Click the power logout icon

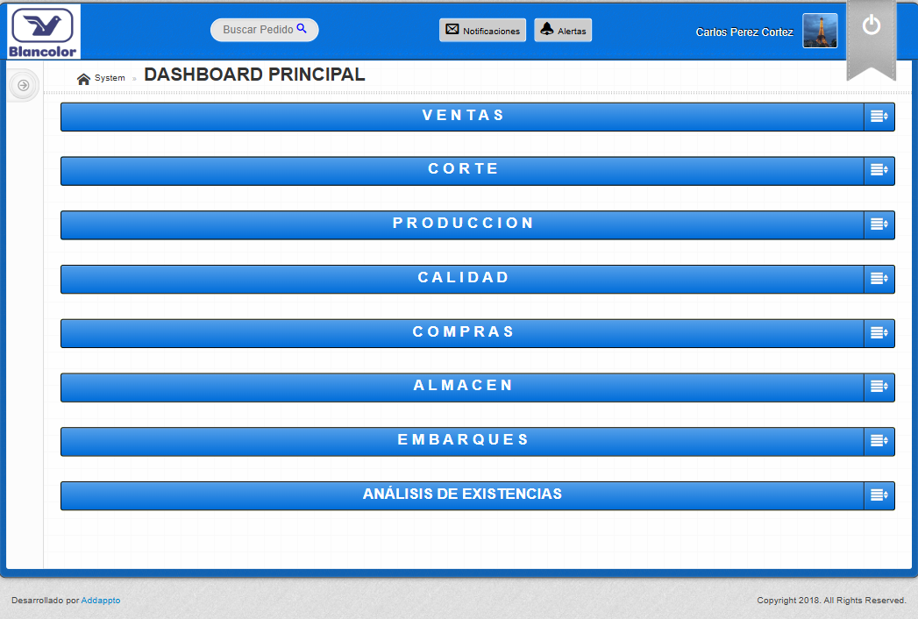871,25
